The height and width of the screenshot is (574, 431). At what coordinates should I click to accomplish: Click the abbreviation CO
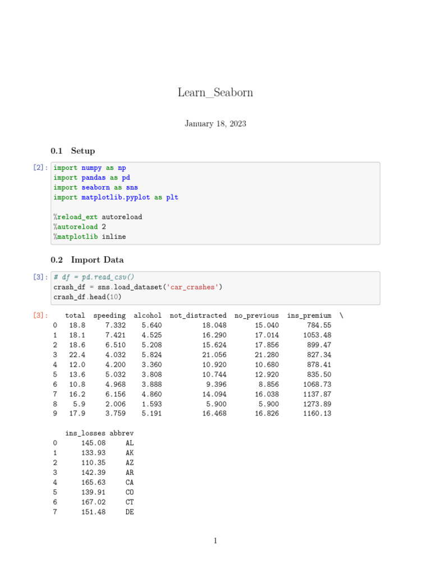[130, 492]
